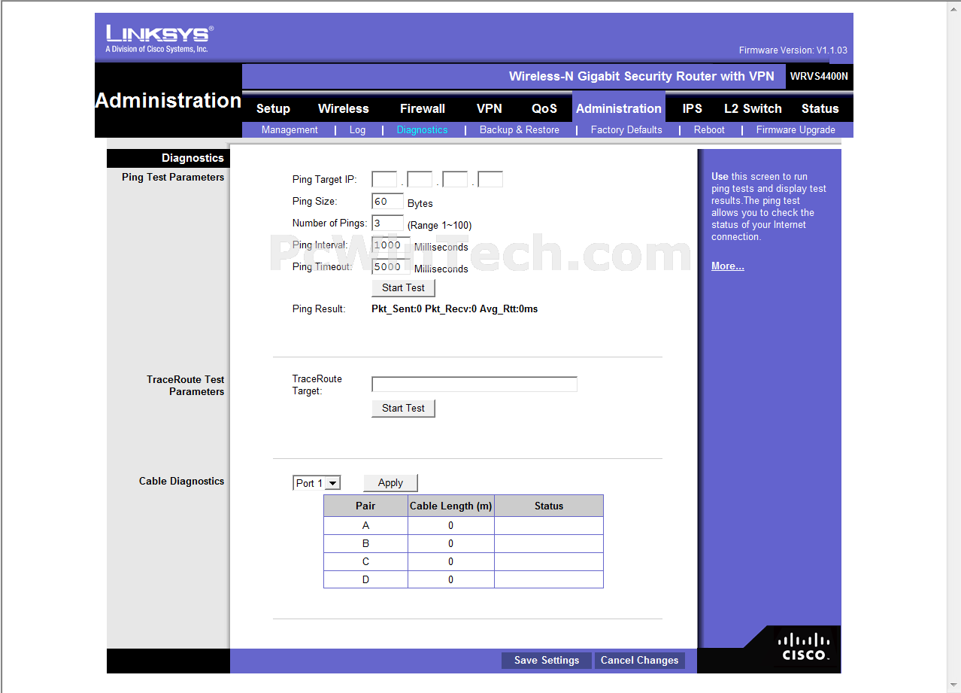The height and width of the screenshot is (693, 961).
Task: Click the TraceRoute Target field
Action: 474,384
